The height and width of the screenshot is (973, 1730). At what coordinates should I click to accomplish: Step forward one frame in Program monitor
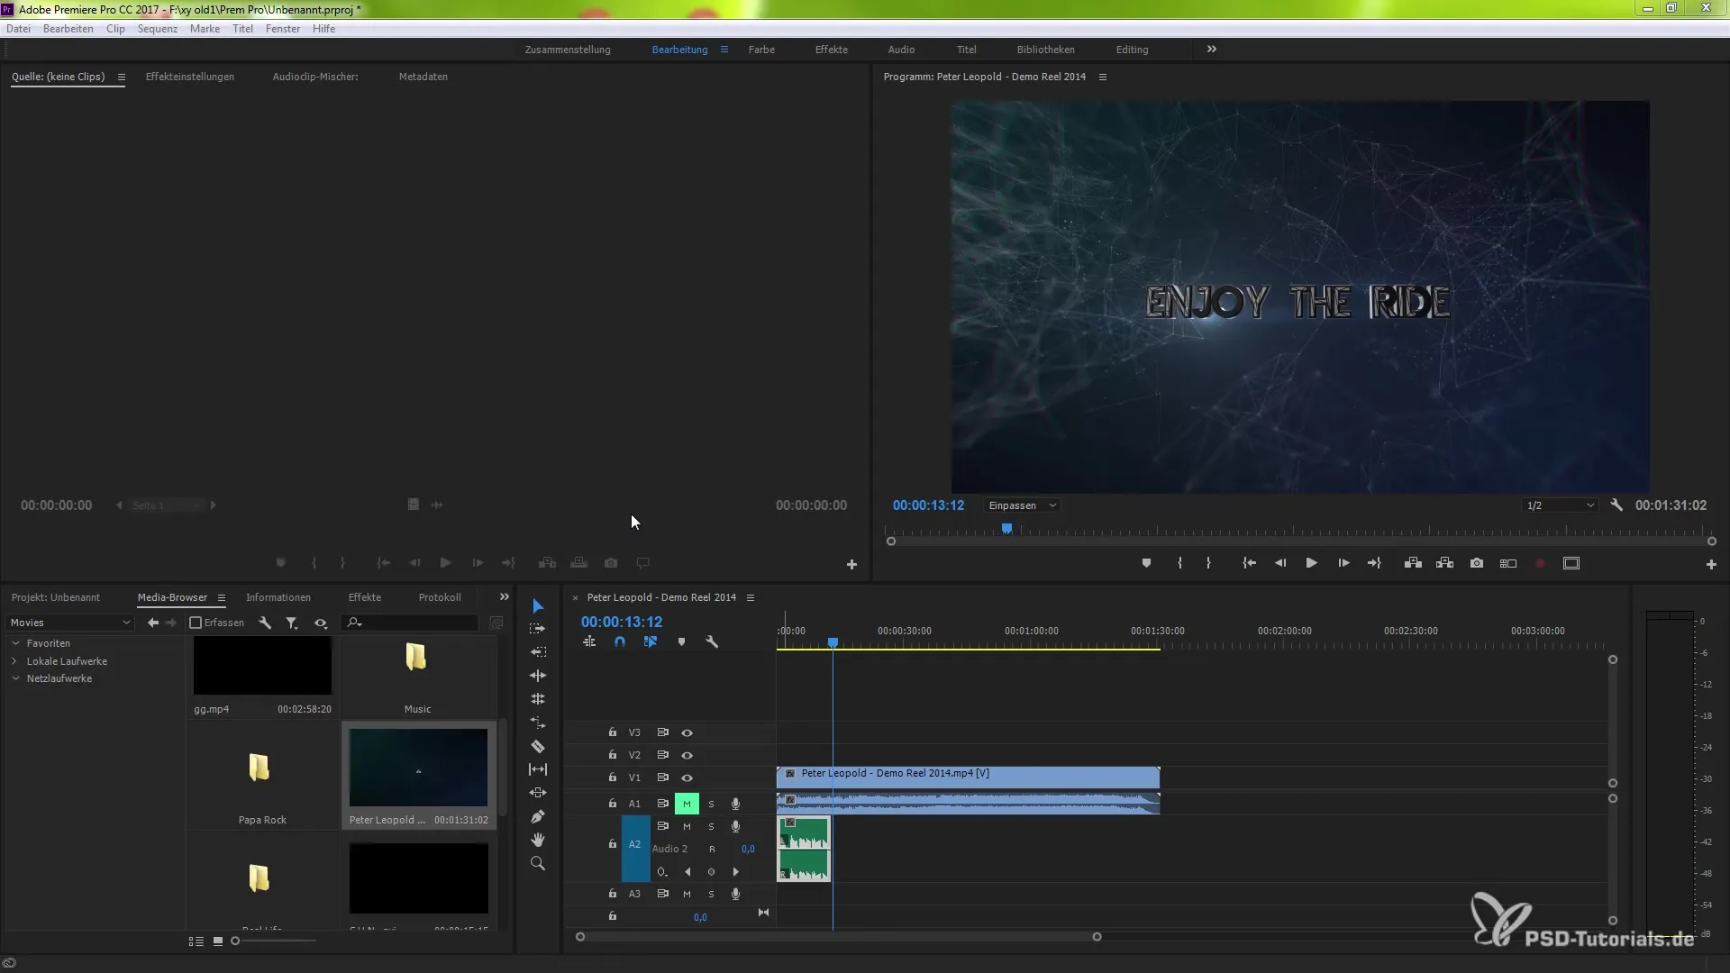coord(1343,563)
